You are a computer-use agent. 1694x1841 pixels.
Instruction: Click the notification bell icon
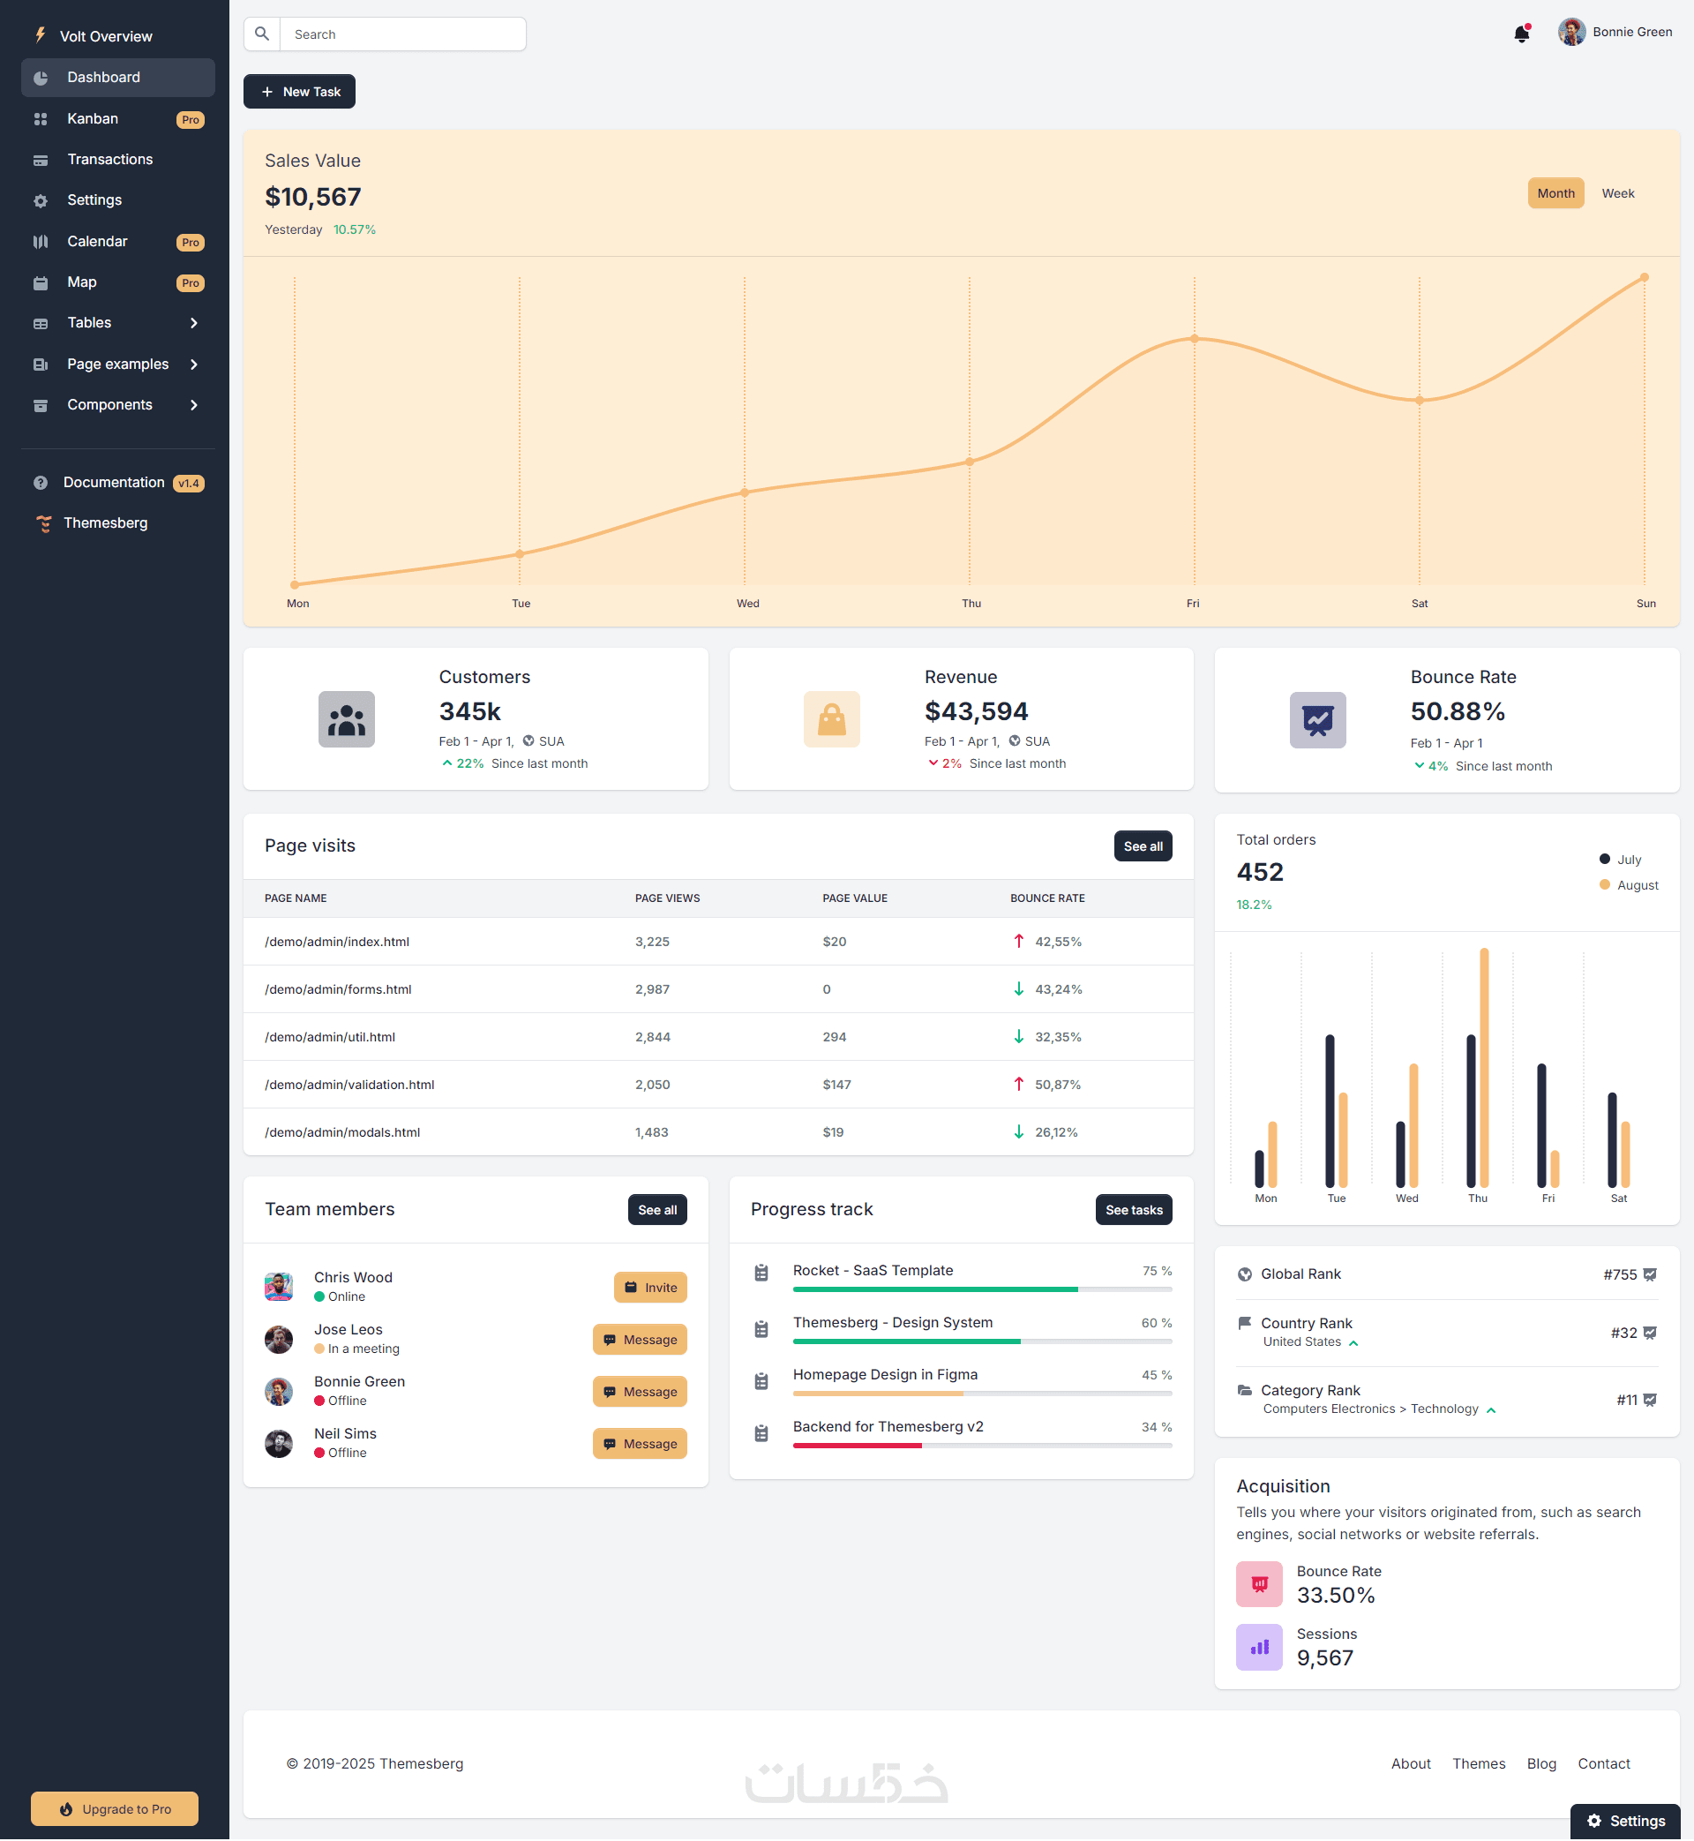1521,34
